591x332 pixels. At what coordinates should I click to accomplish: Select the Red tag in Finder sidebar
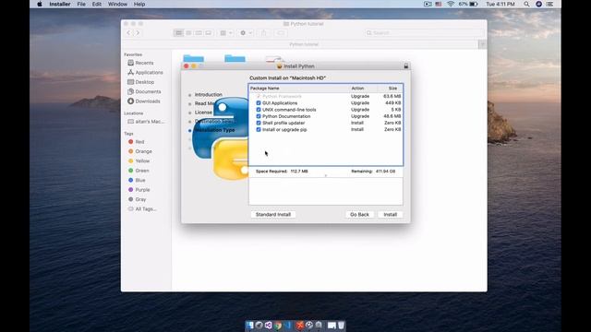point(139,142)
